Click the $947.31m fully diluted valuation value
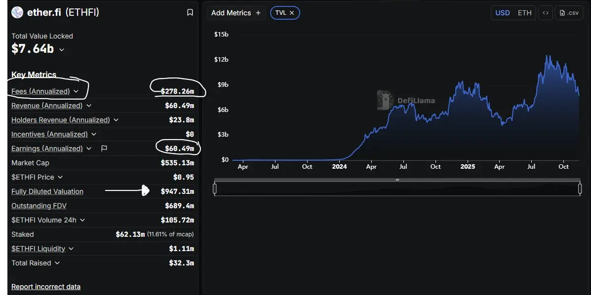This screenshot has height=295, width=591. click(177, 191)
